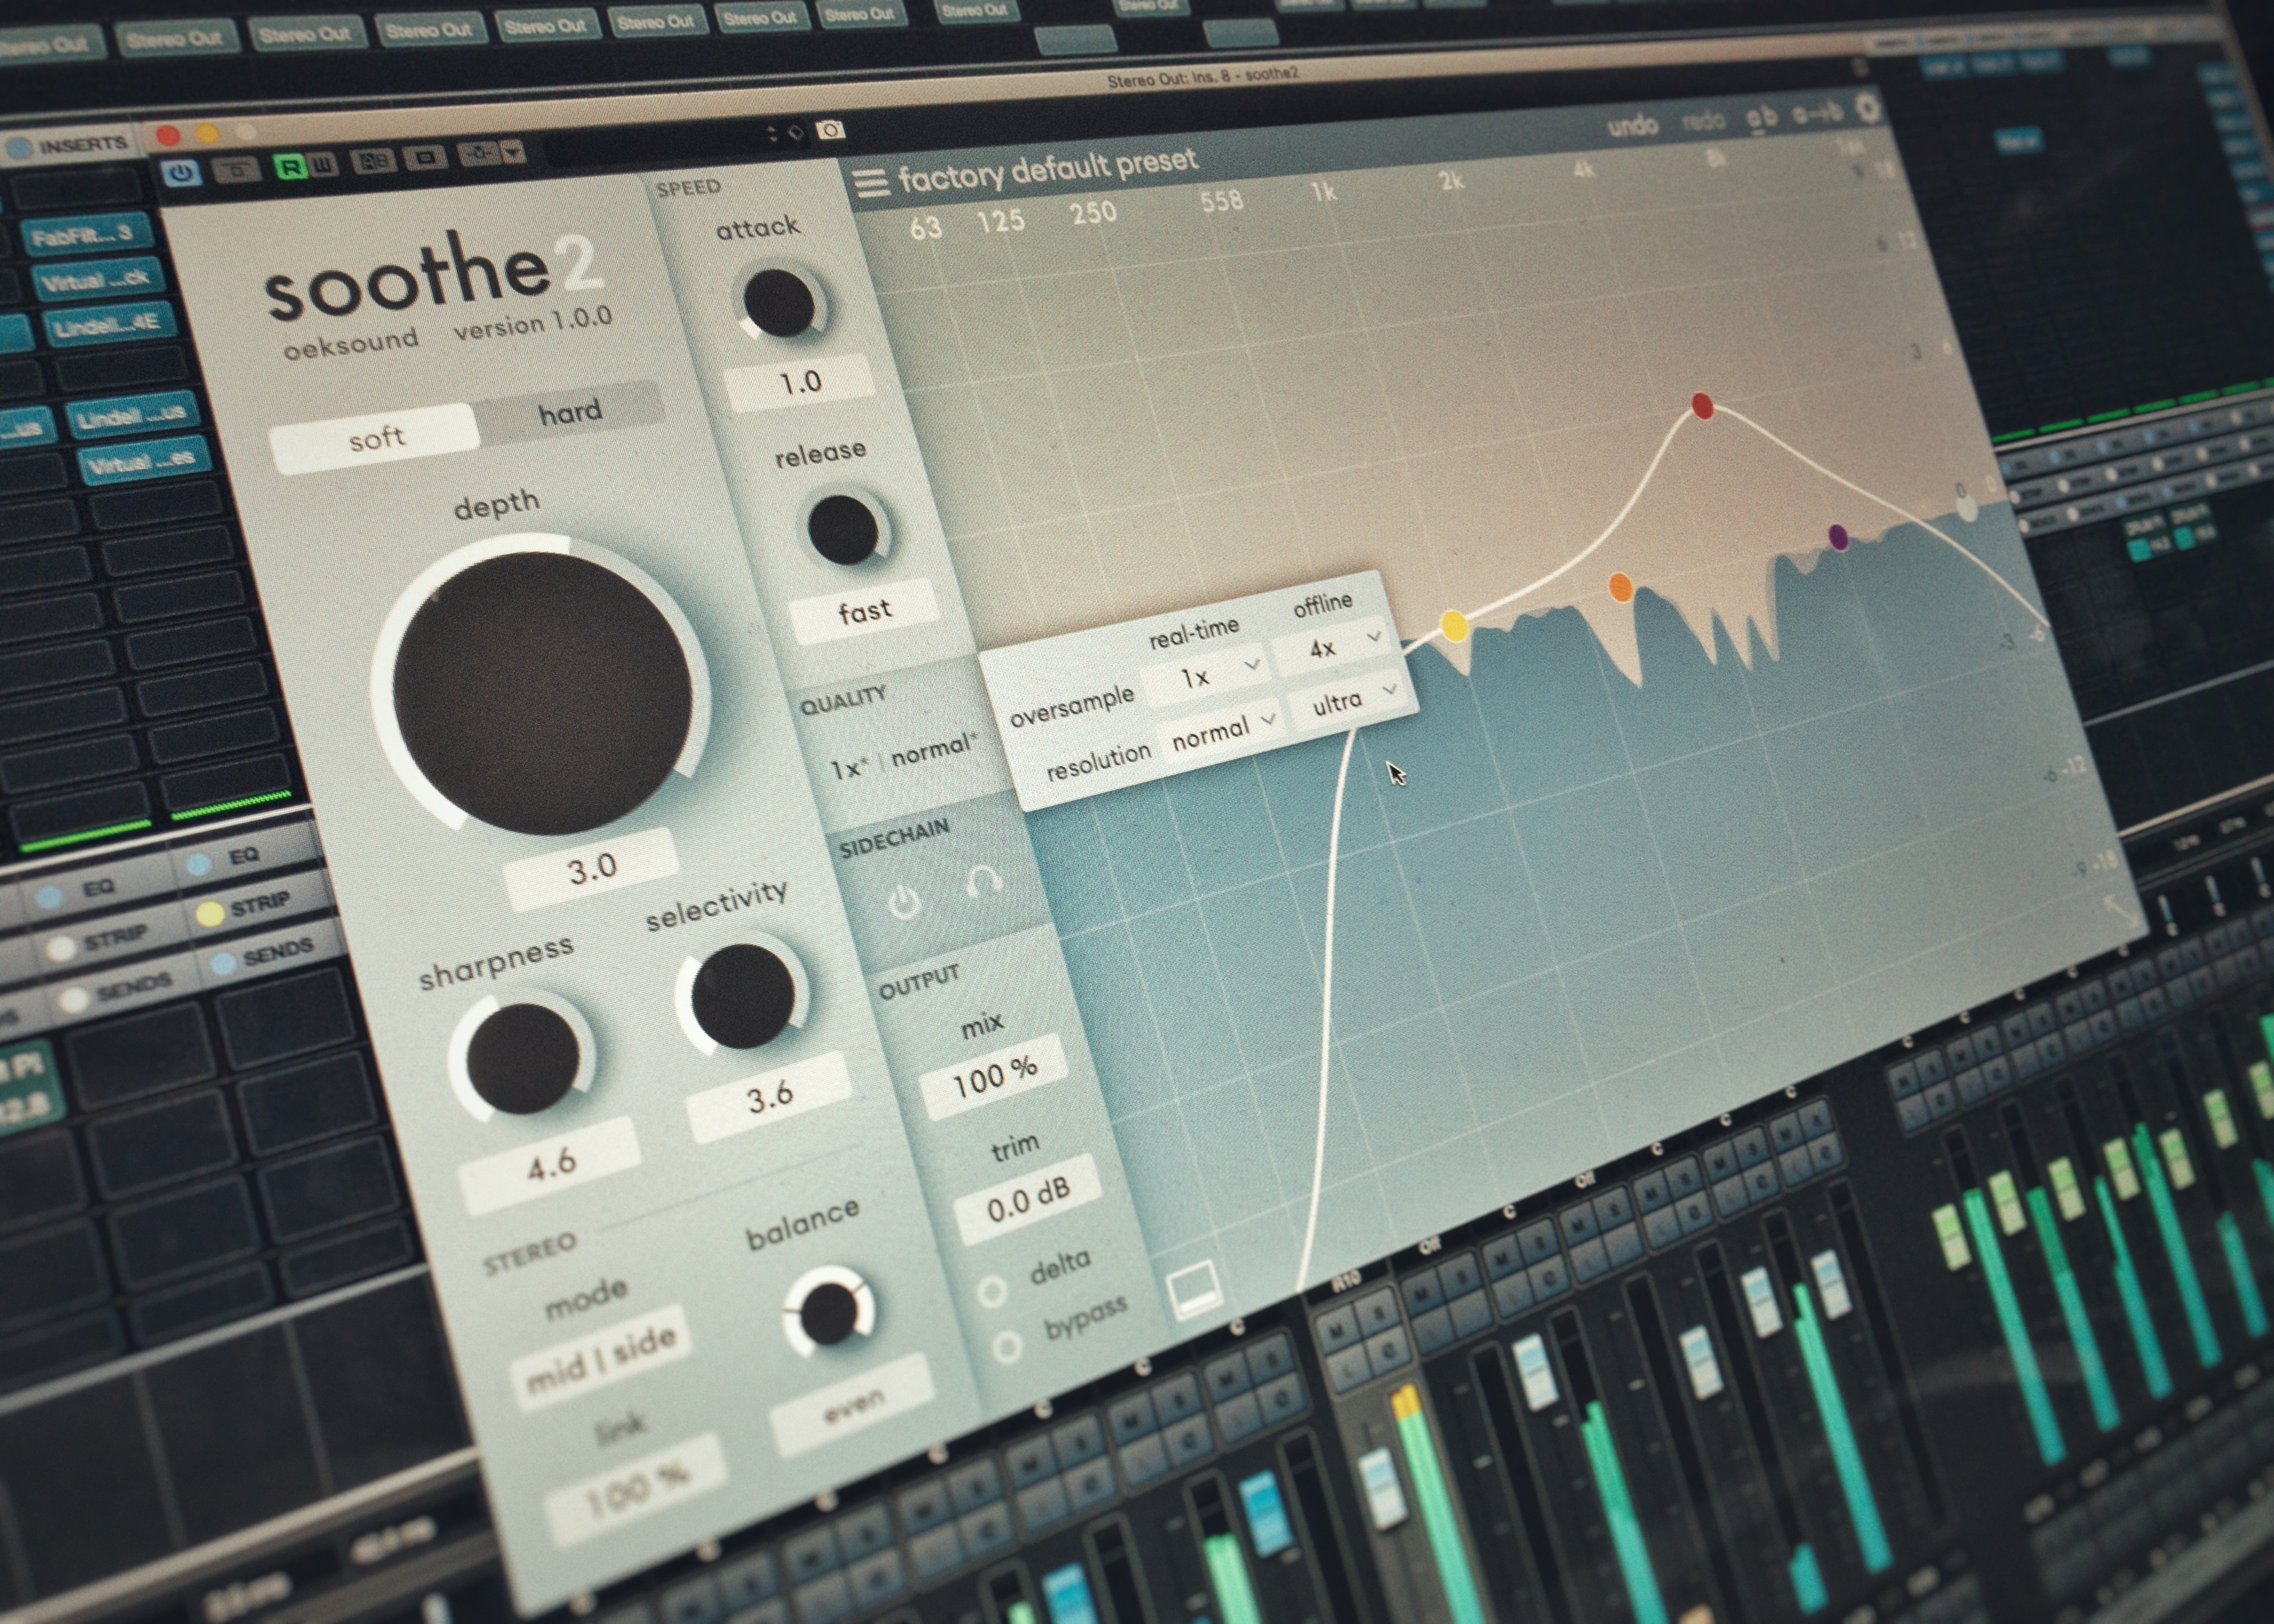Screen dimensions: 2274x1624
Task: Select Virtual ...es insert slot in mixer
Action: pyautogui.click(x=144, y=462)
